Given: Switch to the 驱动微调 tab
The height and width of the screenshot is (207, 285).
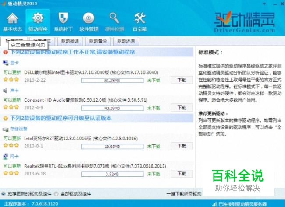Looking at the screenshot, I should [70, 41].
